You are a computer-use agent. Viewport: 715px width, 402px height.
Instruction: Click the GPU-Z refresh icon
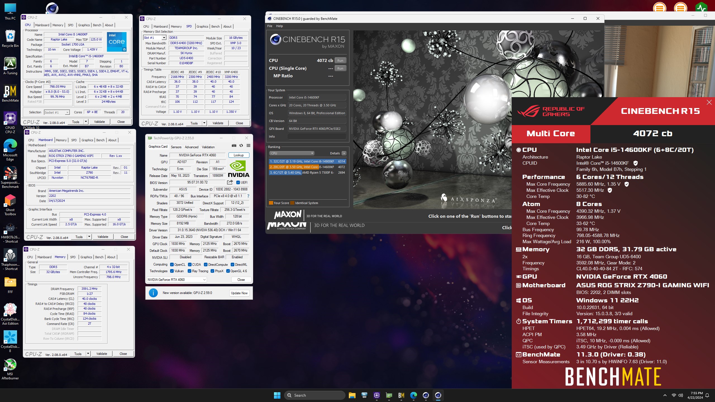tap(241, 145)
